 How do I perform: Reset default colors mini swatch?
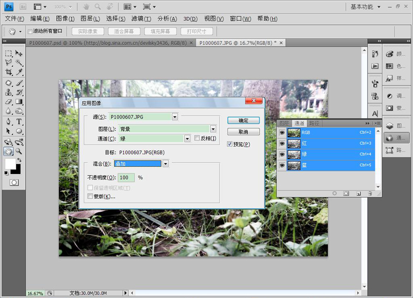click(6, 173)
